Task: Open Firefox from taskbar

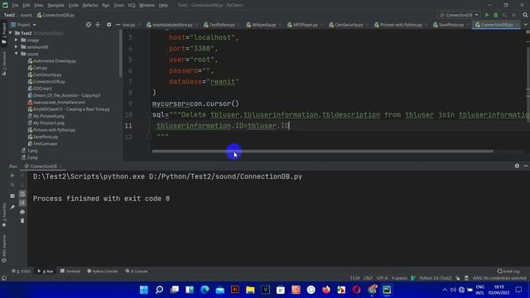Action: point(325,290)
